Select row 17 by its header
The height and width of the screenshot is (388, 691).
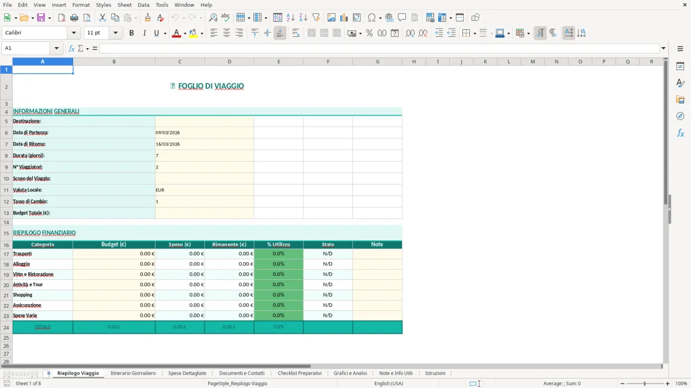[x=6, y=253]
